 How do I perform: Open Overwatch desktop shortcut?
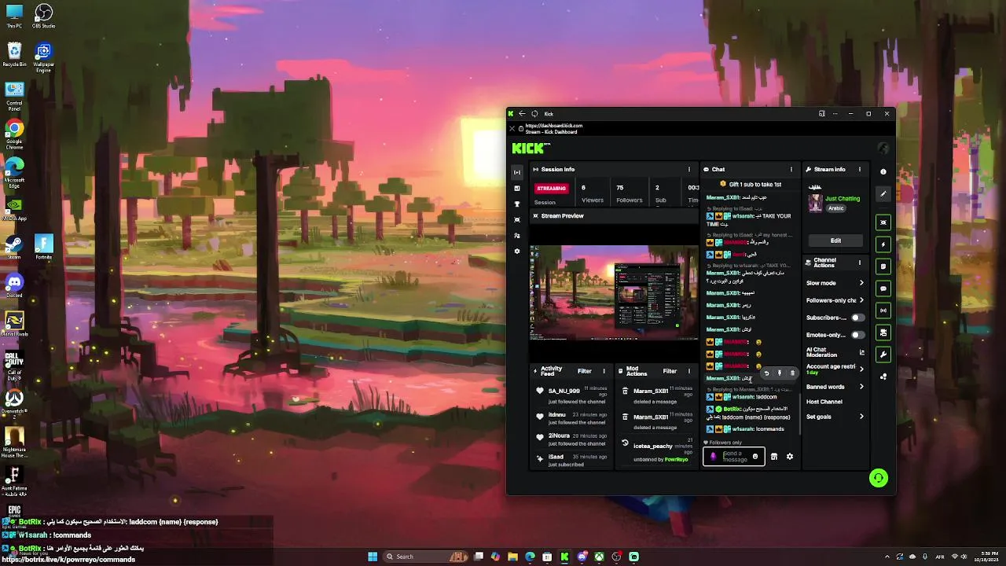point(14,401)
